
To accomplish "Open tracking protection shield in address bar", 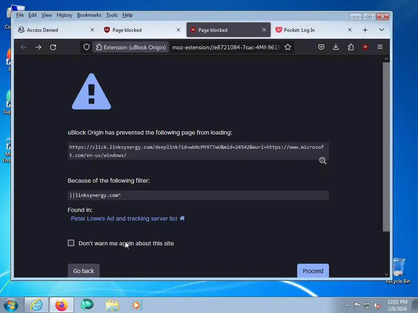I will [87, 47].
